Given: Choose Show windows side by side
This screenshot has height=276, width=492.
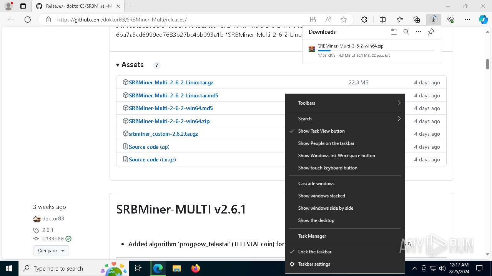Looking at the screenshot, I should pos(345,208).
